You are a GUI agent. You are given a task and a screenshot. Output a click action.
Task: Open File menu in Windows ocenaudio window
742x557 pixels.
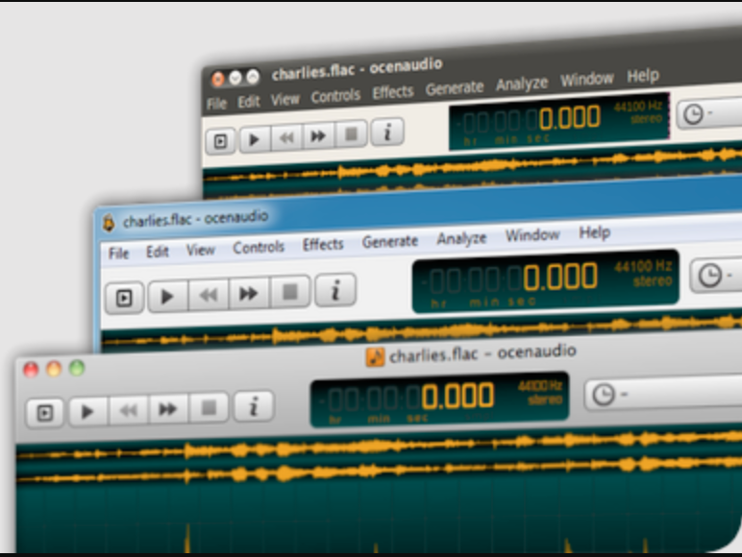click(119, 254)
